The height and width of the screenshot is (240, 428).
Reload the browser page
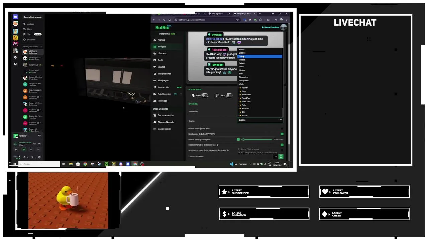pos(164,20)
